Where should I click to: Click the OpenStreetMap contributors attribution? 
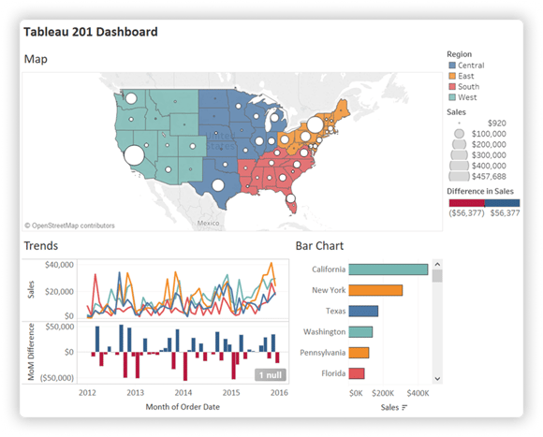coord(69,226)
